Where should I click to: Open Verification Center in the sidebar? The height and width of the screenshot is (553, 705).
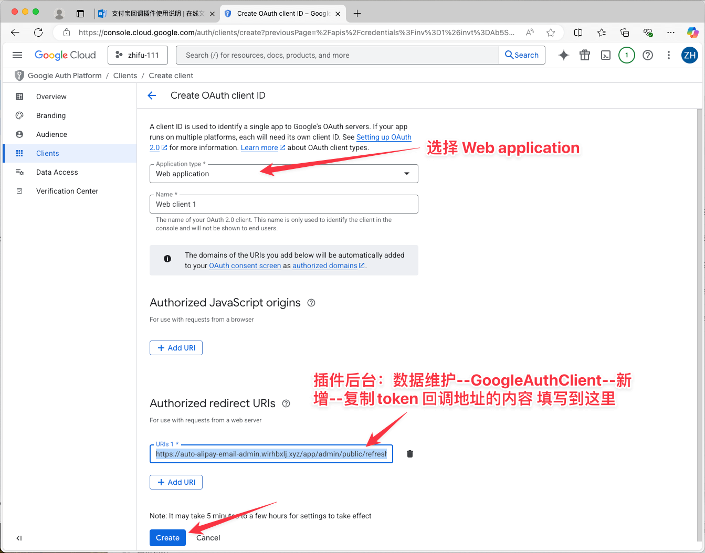[69, 191]
